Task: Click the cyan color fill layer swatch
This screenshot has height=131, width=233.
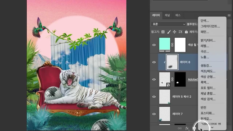Action: [x=165, y=45]
